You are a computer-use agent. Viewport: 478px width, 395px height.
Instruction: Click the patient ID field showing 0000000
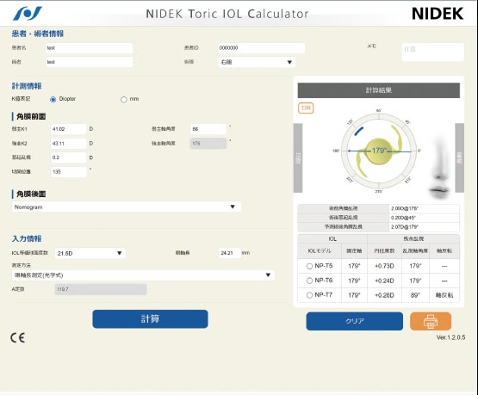pos(261,48)
